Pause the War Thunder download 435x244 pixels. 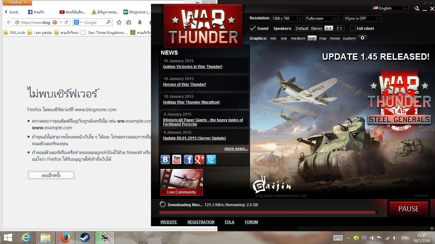pyautogui.click(x=409, y=209)
